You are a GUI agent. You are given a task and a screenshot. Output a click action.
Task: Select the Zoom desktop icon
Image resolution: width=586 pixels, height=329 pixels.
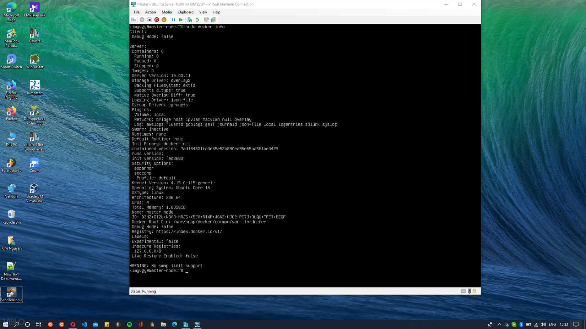(35, 165)
